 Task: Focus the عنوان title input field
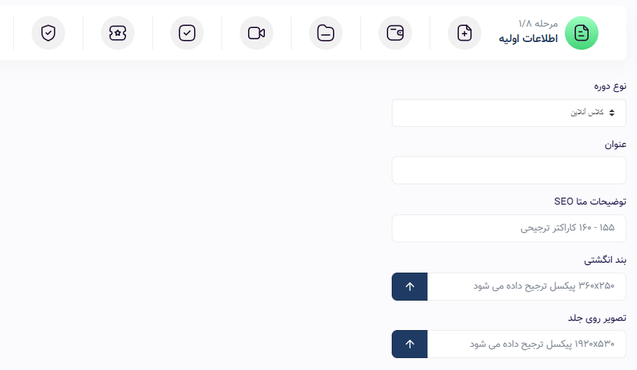click(x=509, y=170)
